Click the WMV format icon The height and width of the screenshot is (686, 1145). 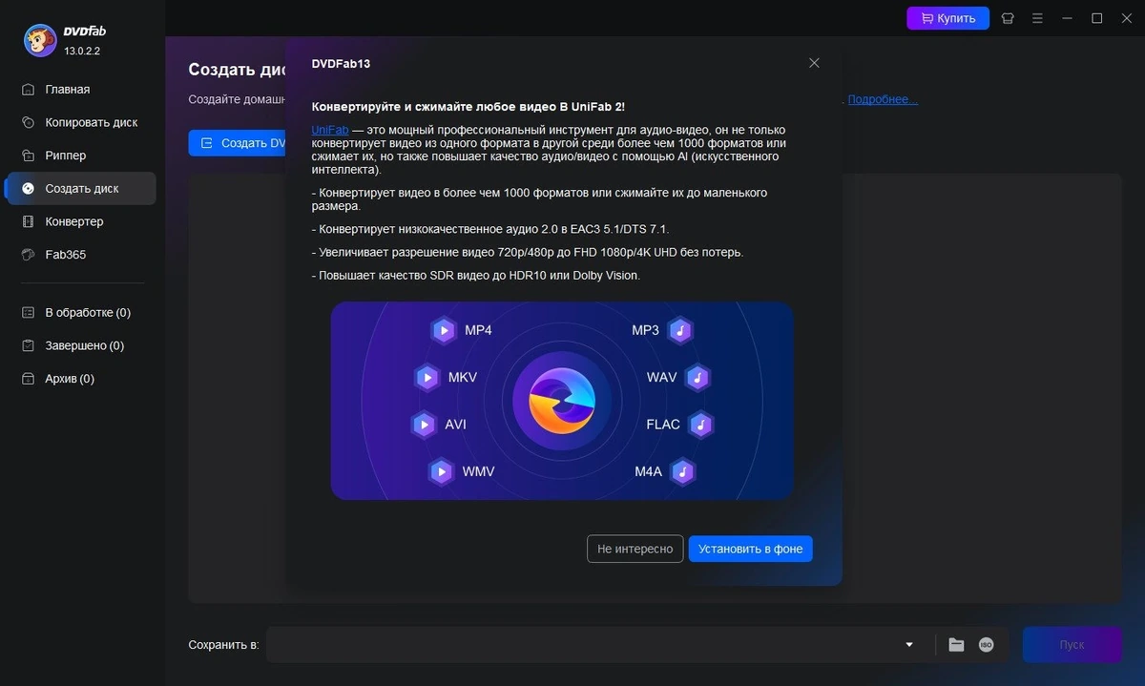pos(441,471)
